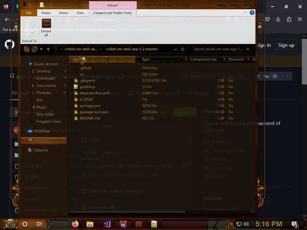
Task: Click the OneDrive cloud icon in navigation pane
Action: 30,131
